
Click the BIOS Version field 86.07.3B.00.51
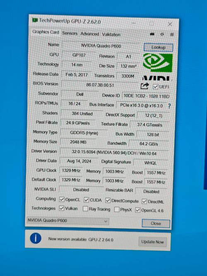pyautogui.click(x=100, y=85)
